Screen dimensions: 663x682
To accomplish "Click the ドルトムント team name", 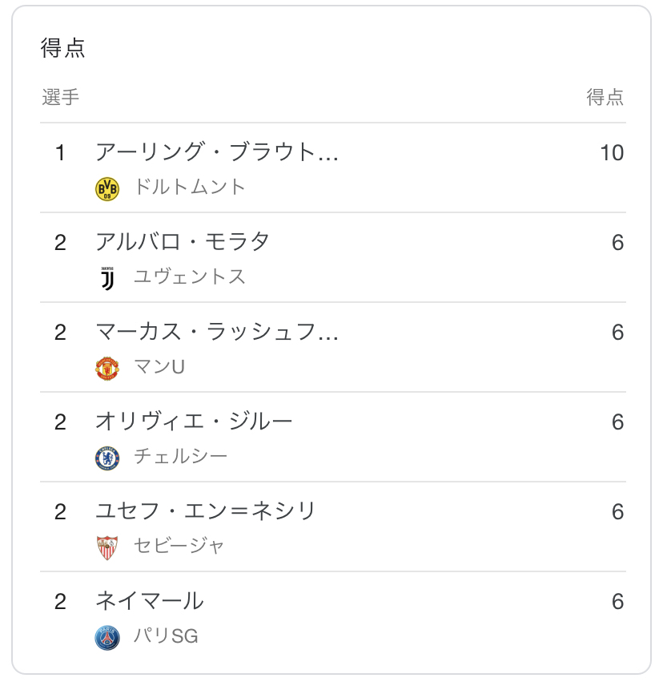I will click(x=190, y=188).
